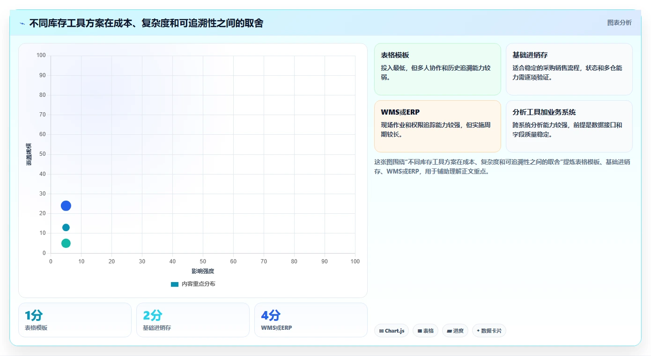Click the 表格 tag
This screenshot has height=356, width=651.
pos(425,331)
